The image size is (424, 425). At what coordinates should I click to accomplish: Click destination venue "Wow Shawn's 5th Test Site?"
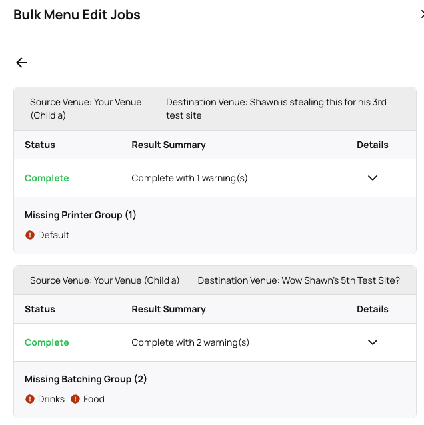[x=299, y=280]
